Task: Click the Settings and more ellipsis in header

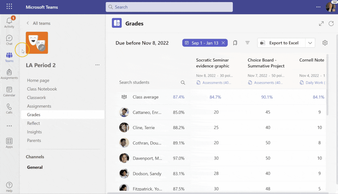Action: [318, 7]
